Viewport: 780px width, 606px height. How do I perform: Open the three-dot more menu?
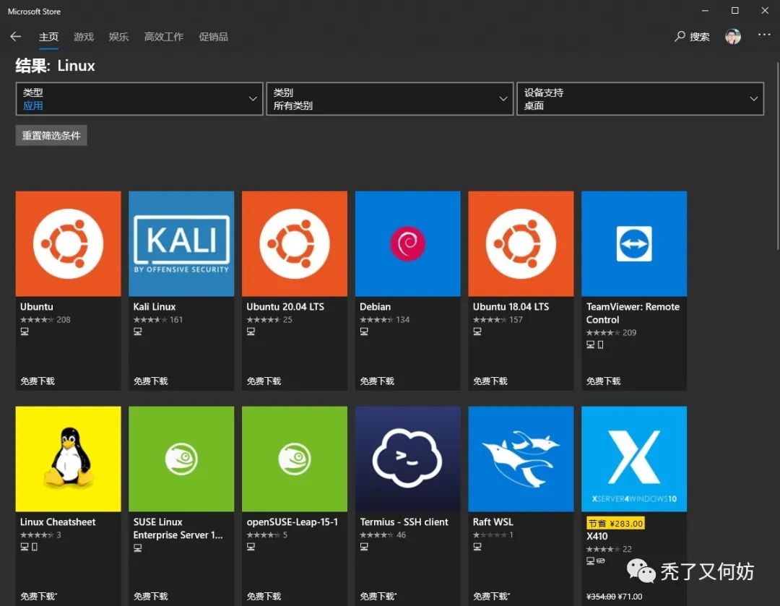[x=764, y=35]
